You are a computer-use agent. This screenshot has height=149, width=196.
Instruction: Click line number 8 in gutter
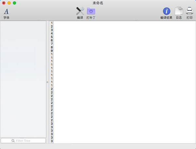[52, 47]
